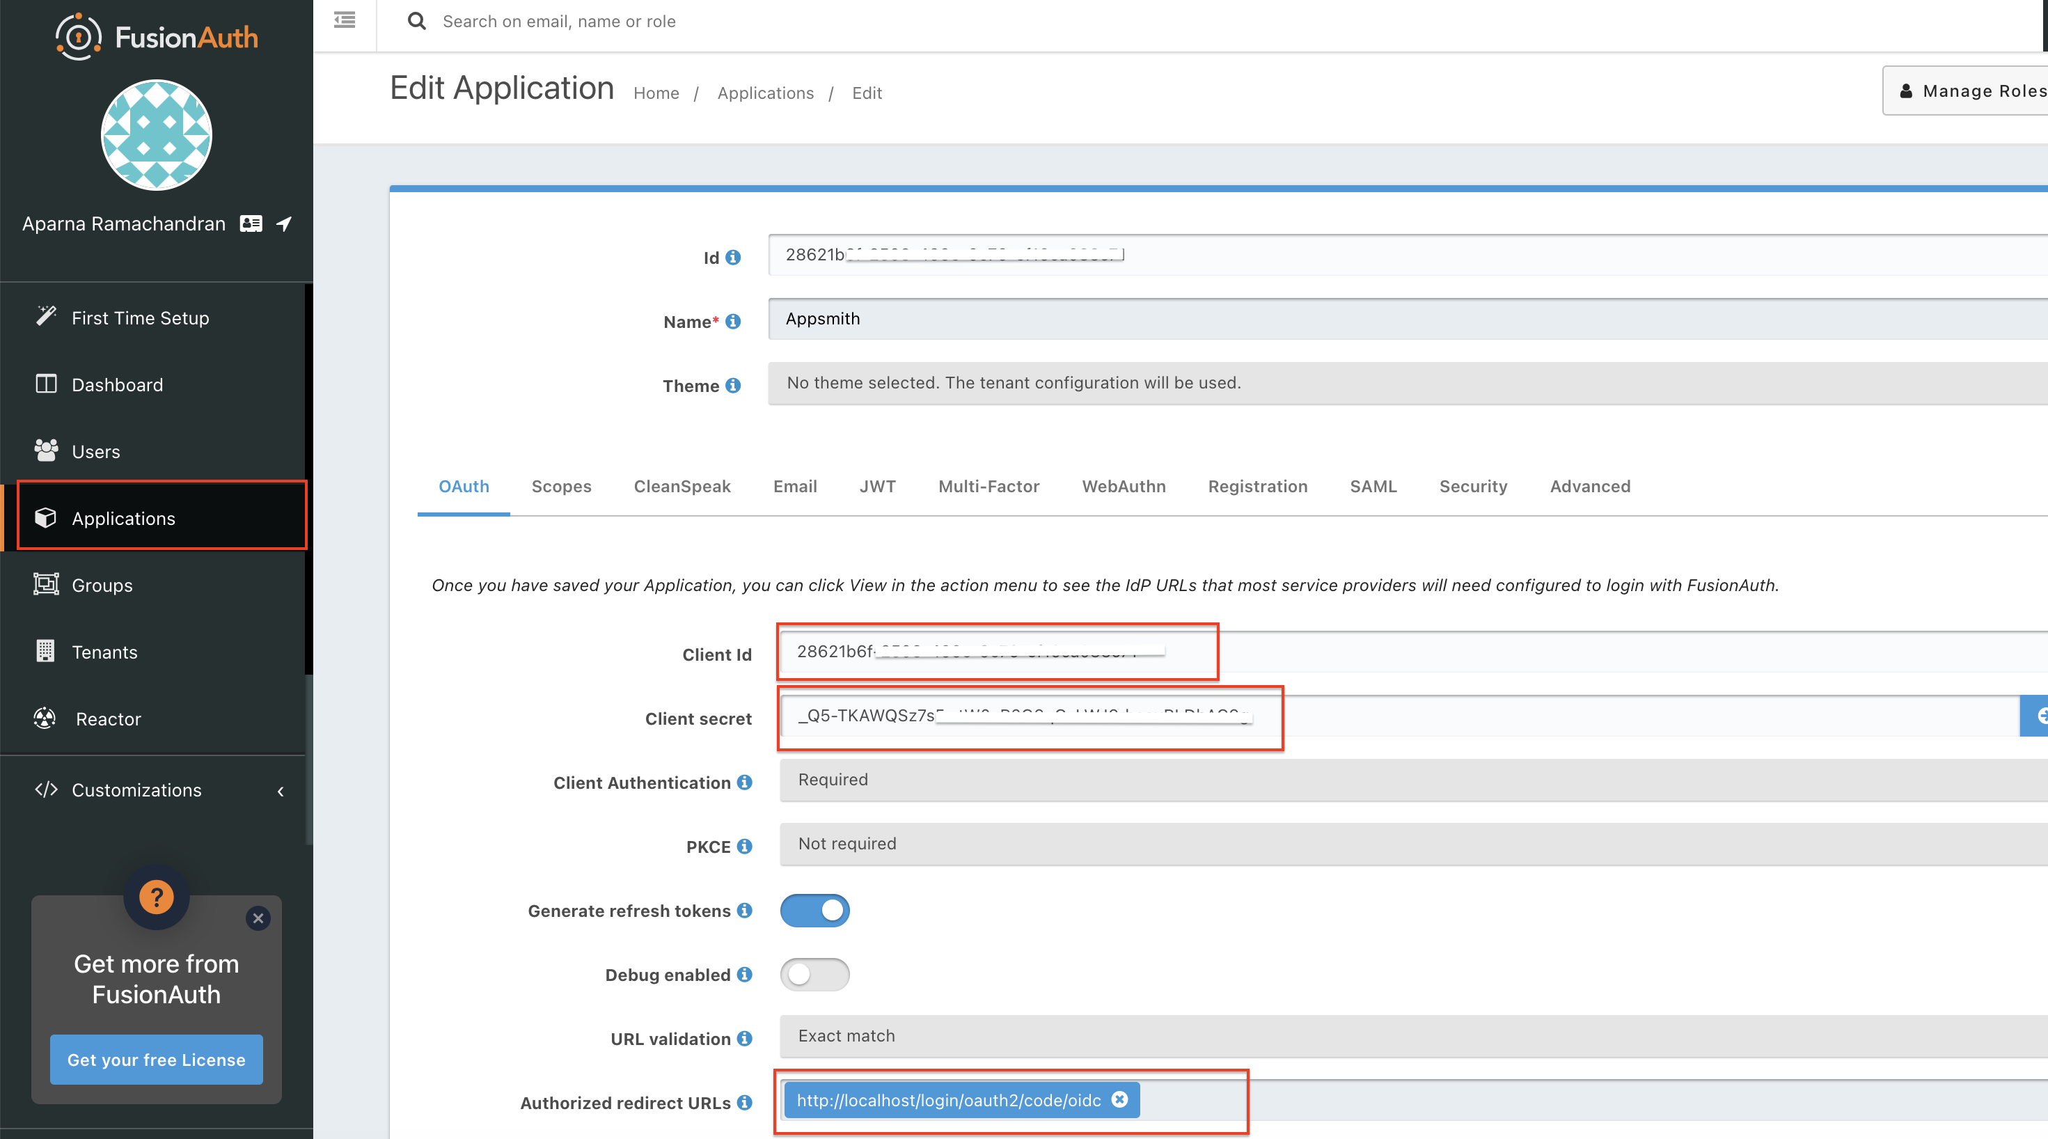Switch to the JWT tab

pyautogui.click(x=877, y=486)
